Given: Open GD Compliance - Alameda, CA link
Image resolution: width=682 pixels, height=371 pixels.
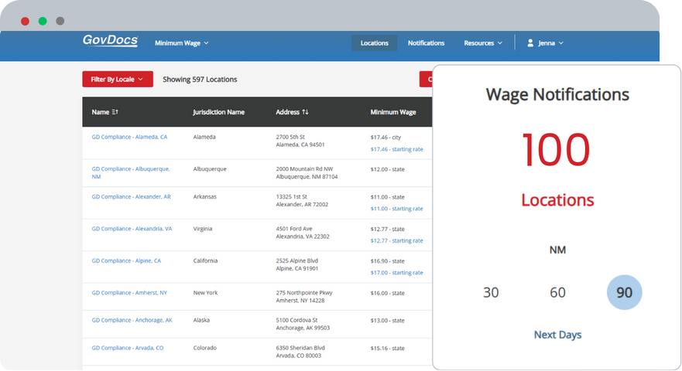Looking at the screenshot, I should 129,137.
